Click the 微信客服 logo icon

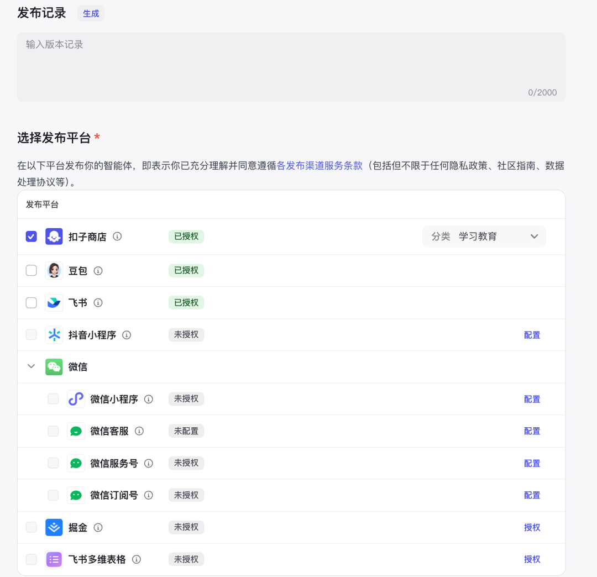click(x=76, y=431)
